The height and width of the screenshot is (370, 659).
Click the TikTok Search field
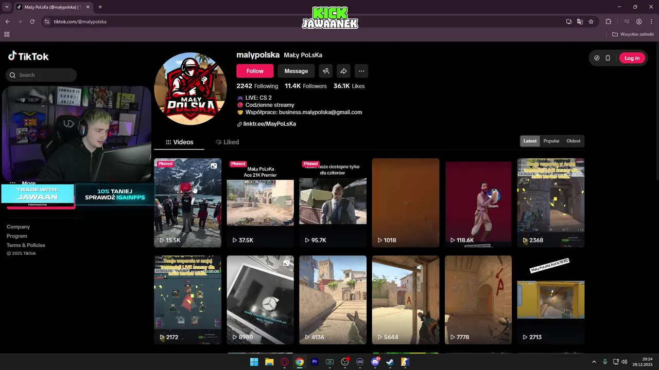(41, 75)
